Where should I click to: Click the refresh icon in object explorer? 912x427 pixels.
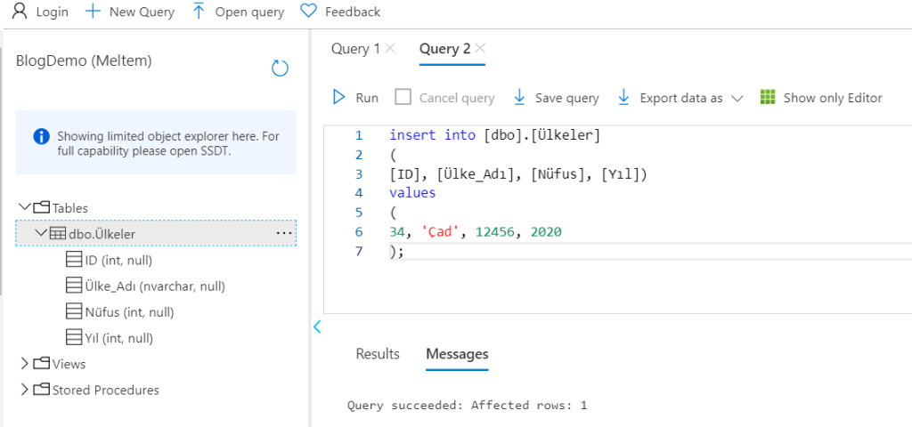tap(280, 68)
